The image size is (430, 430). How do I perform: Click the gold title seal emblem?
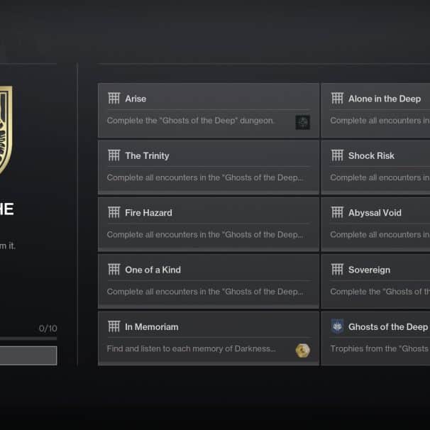coord(6,130)
